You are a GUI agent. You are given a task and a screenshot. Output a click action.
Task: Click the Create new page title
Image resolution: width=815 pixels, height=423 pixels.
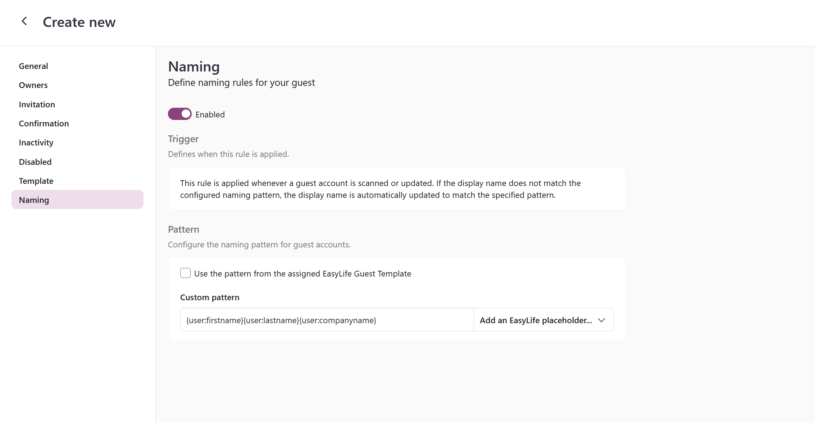pyautogui.click(x=79, y=22)
